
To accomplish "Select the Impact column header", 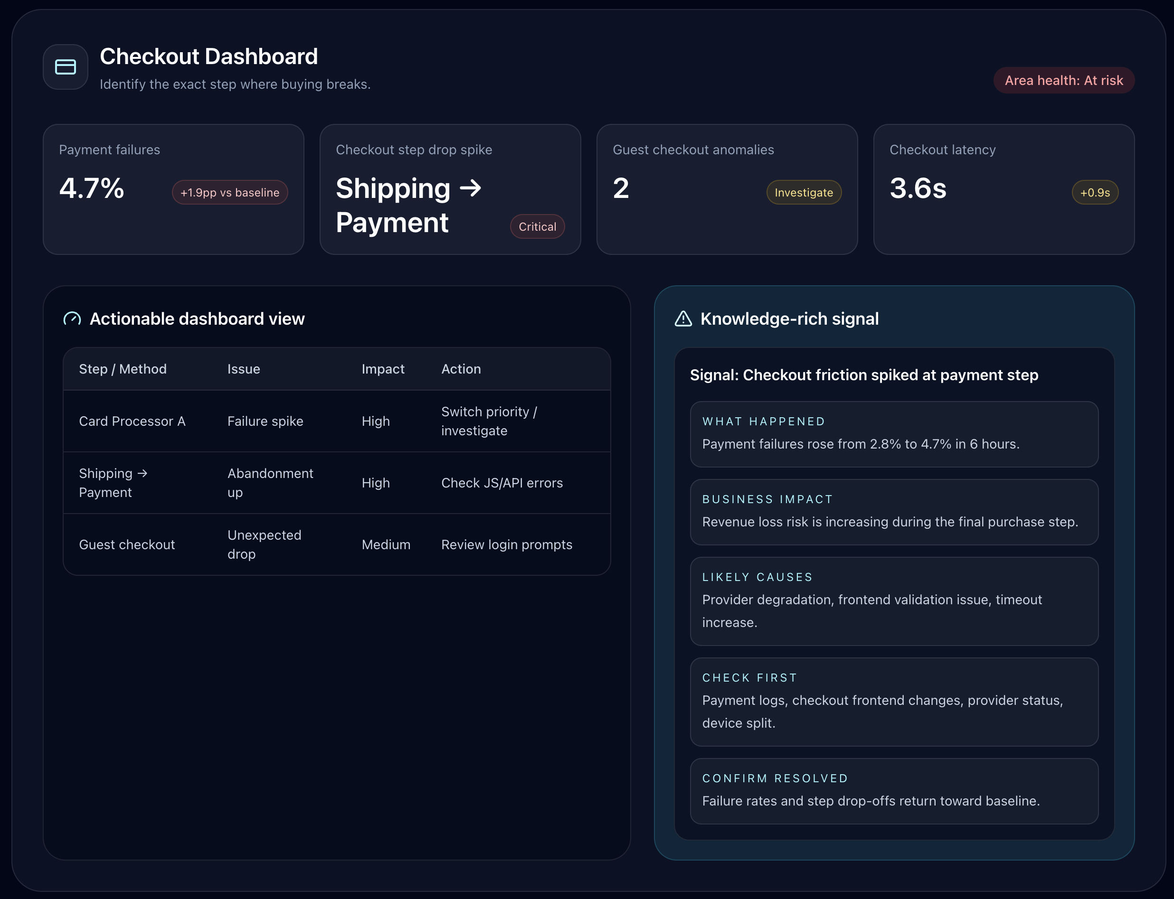I will [383, 369].
